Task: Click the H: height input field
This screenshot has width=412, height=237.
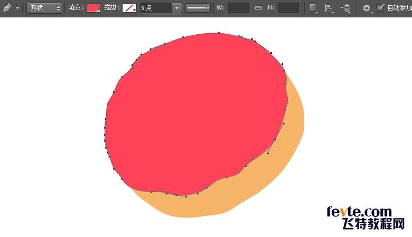Action: 288,8
